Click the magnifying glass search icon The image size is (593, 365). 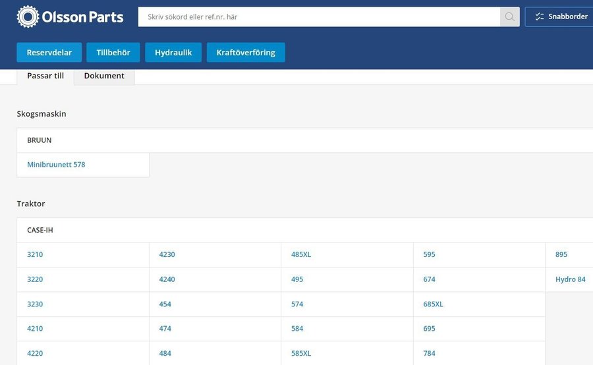(509, 17)
